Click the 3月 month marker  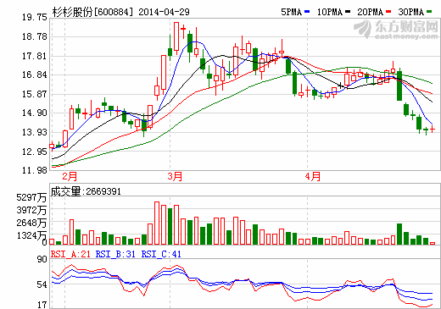point(175,177)
